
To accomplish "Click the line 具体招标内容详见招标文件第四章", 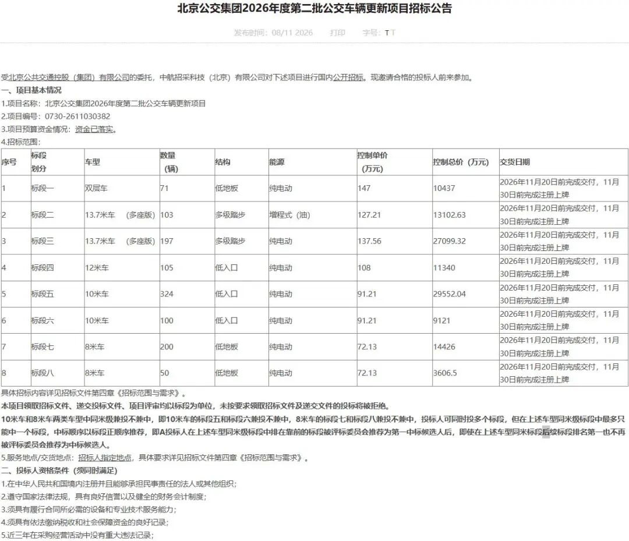I will click(93, 394).
